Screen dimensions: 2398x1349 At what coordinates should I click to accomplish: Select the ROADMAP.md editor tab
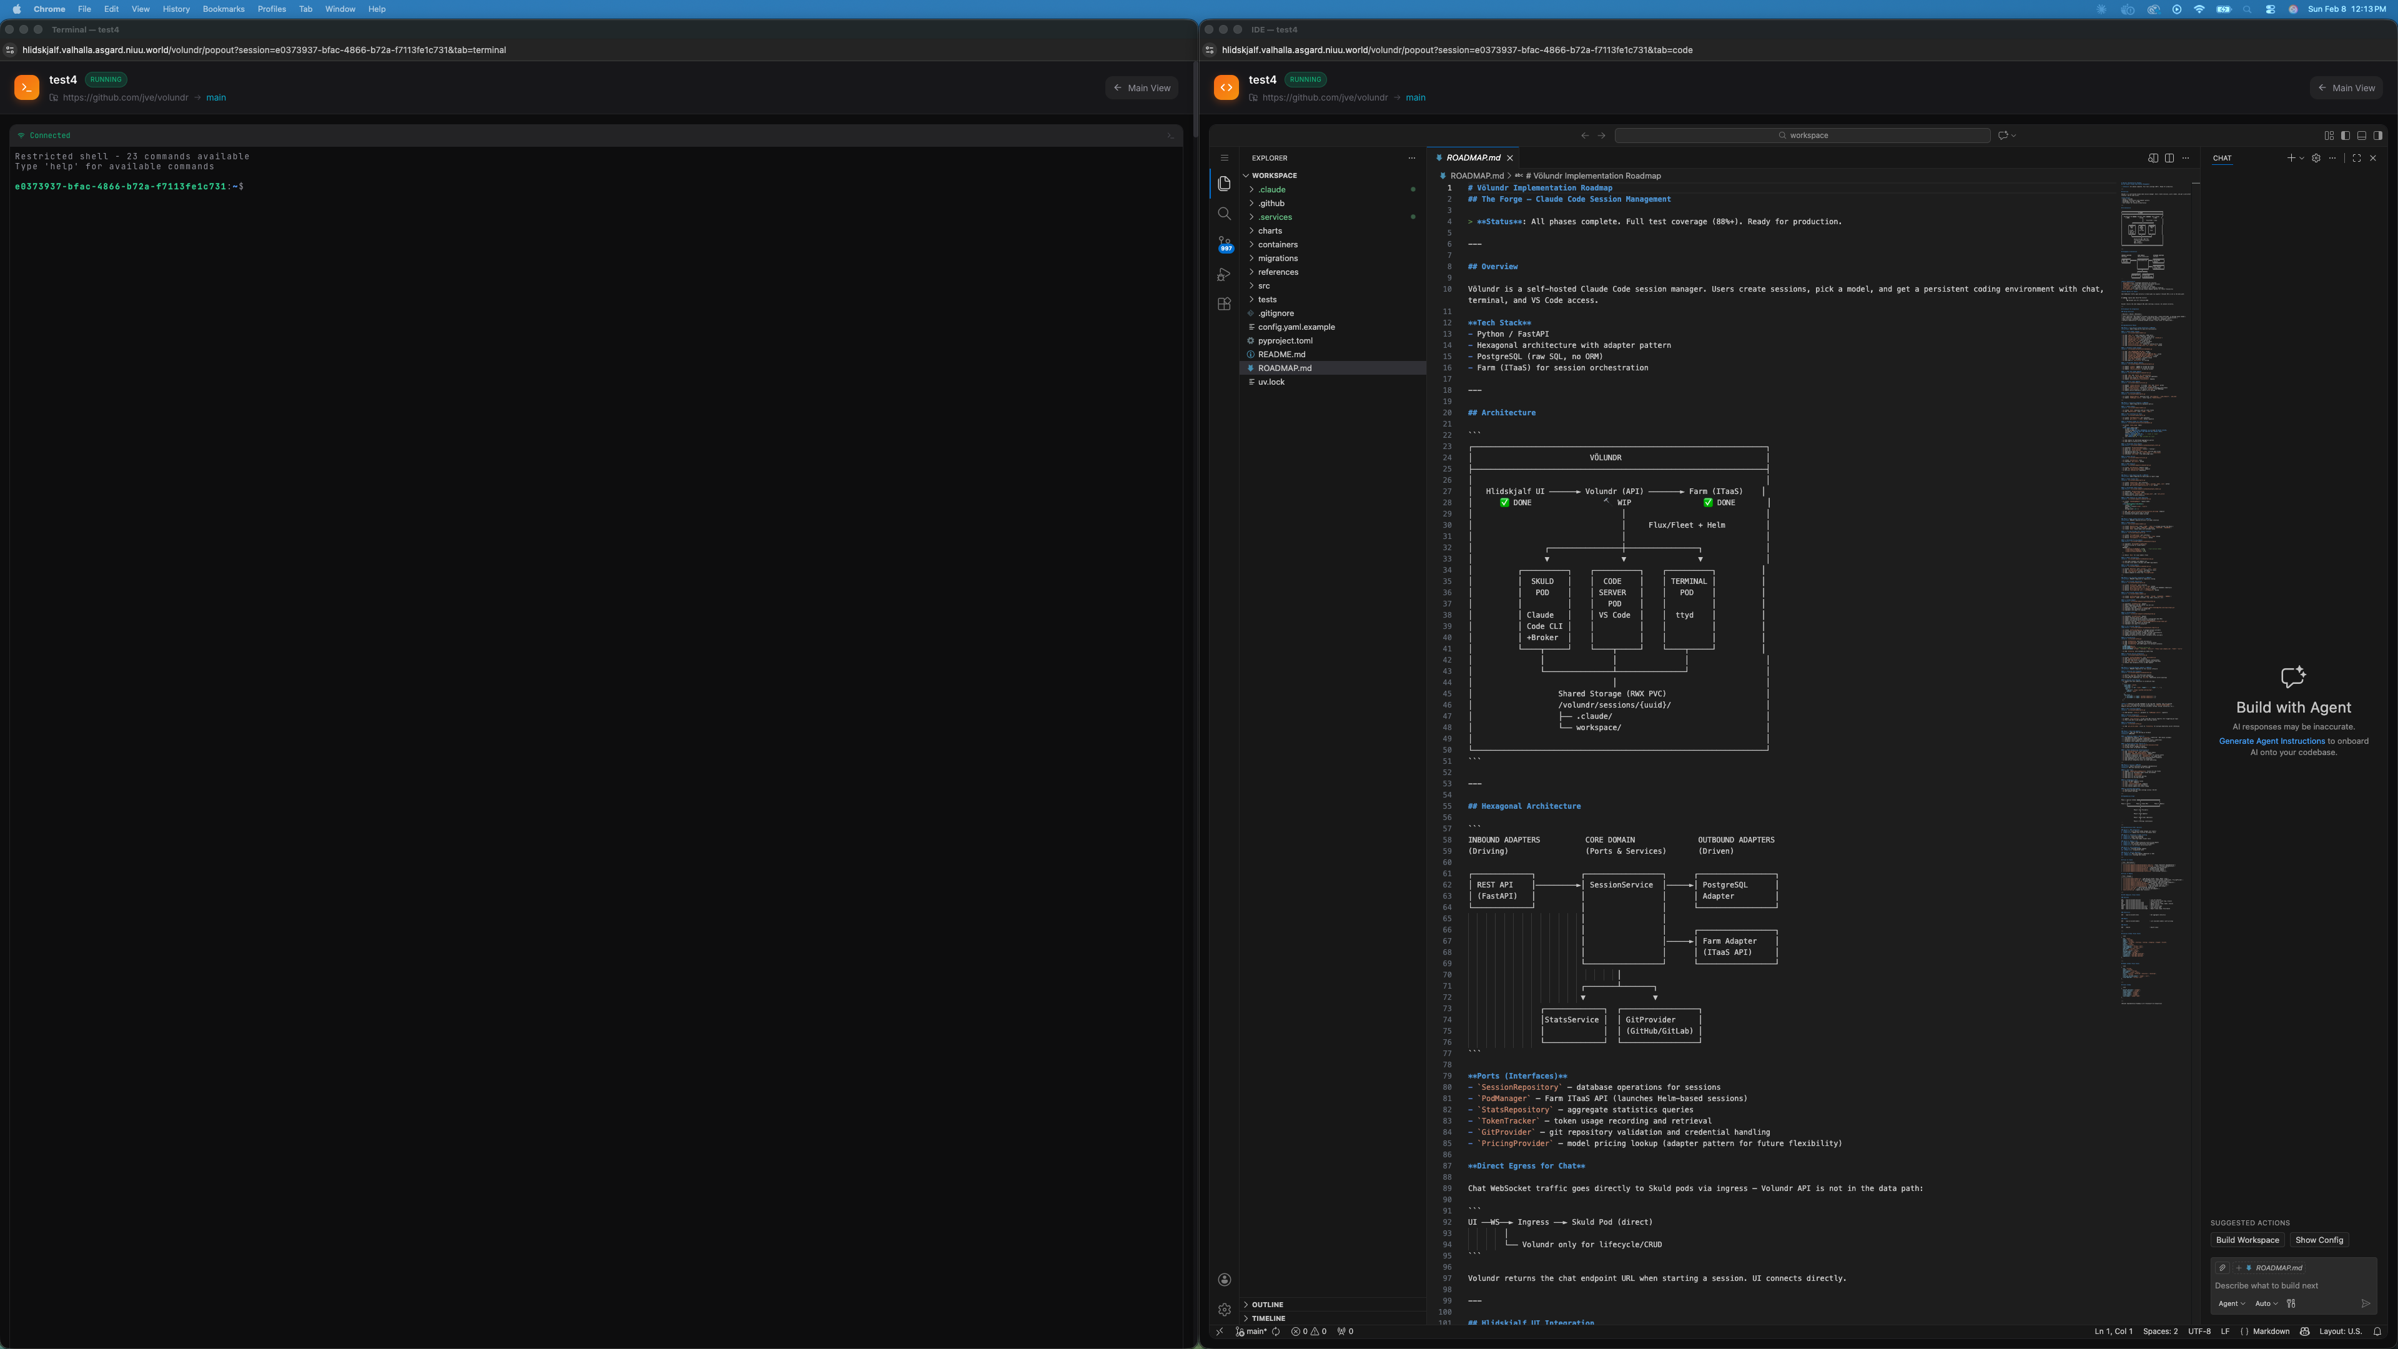click(x=1473, y=158)
